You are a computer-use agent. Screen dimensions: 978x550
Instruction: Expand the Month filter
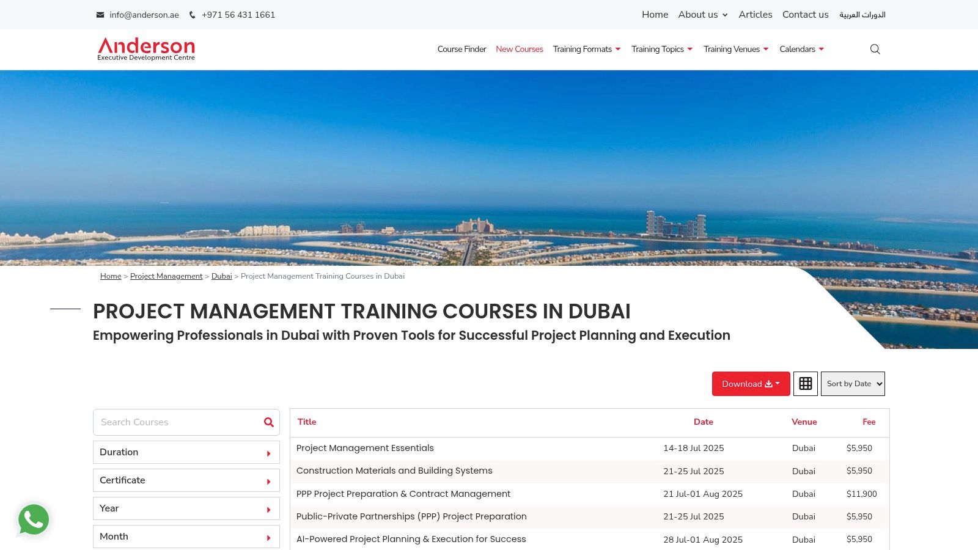186,537
